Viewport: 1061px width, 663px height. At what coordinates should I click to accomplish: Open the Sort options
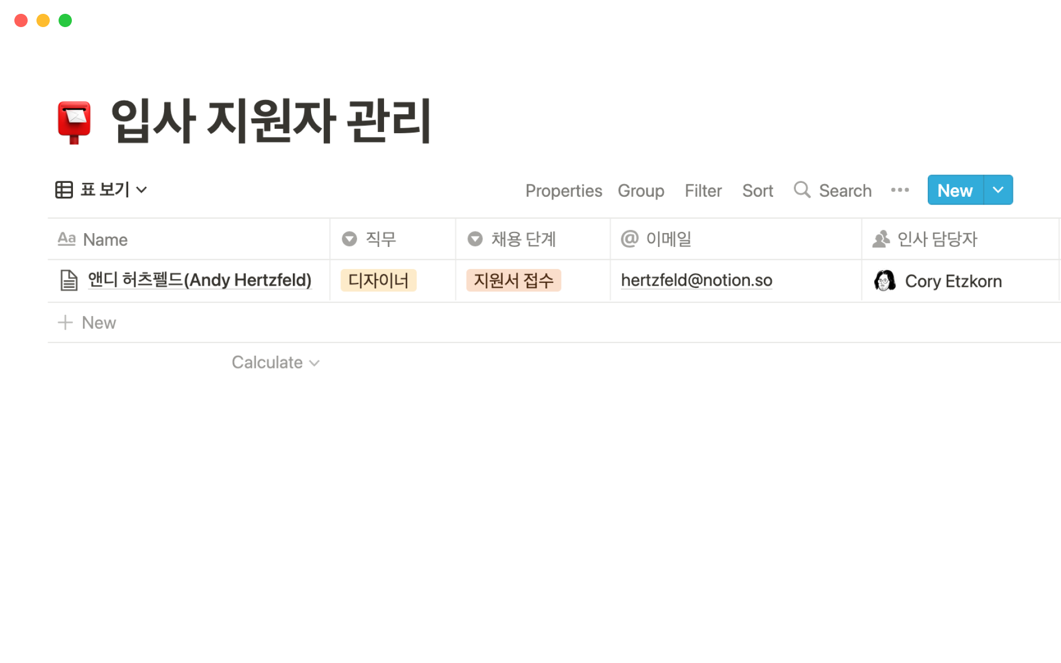(757, 191)
